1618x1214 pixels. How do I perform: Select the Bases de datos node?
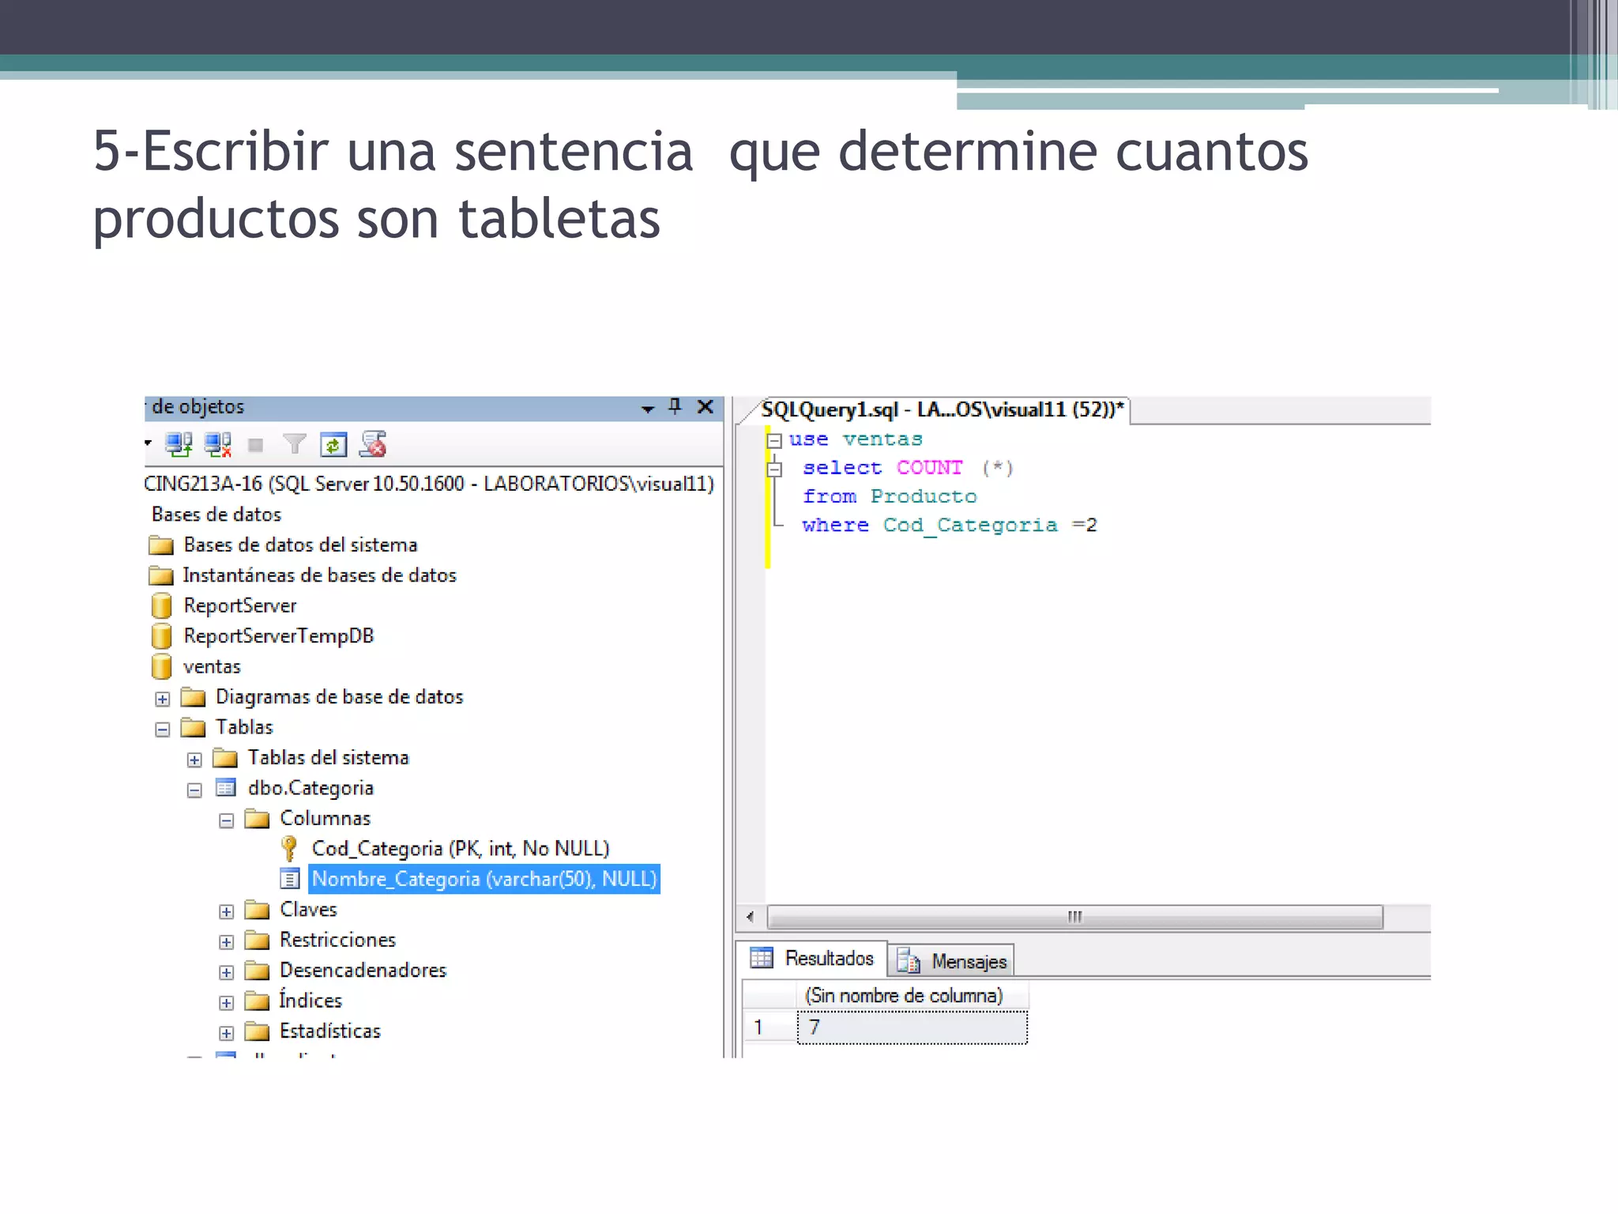point(216,515)
